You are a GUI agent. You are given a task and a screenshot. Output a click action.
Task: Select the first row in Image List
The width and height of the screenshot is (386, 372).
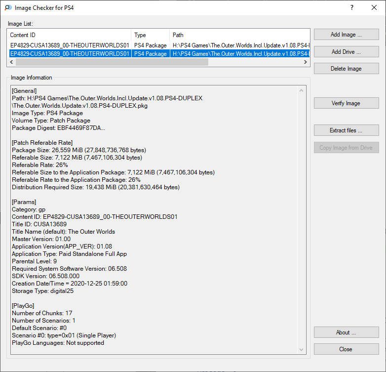tap(70, 45)
